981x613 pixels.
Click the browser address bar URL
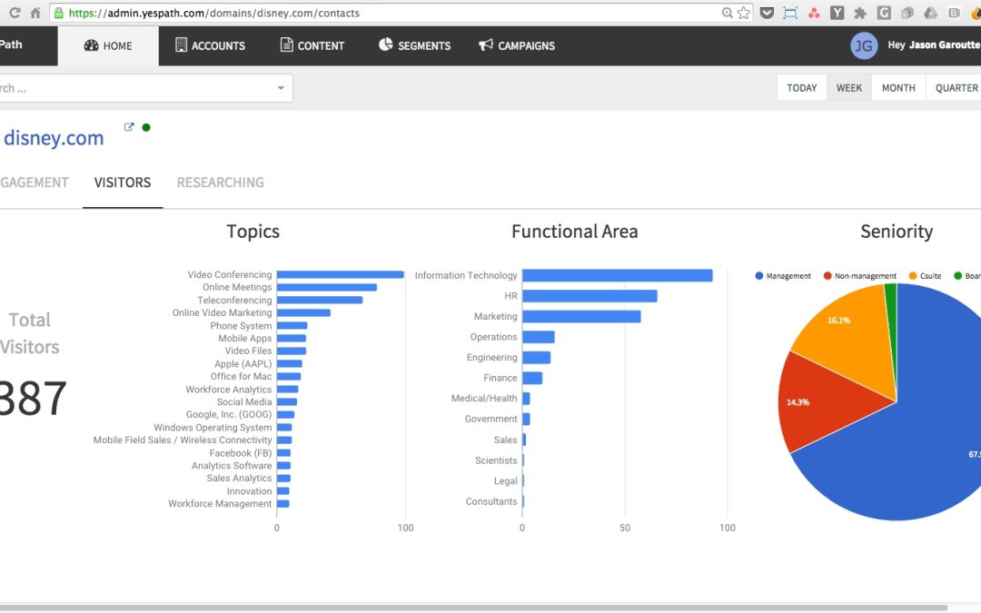(214, 13)
